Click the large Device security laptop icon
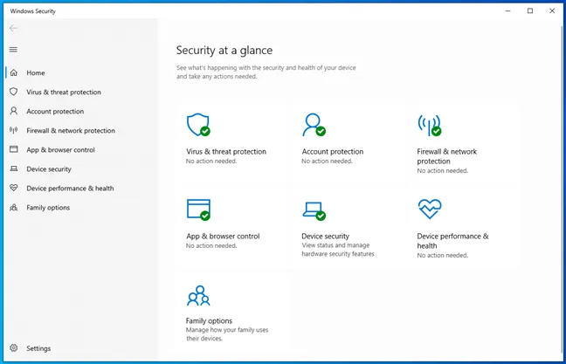 (314, 210)
